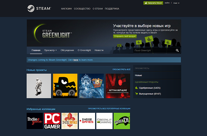207x136 pixels.
Task: Open the Getting Out Alive project
Action: (x=118, y=86)
